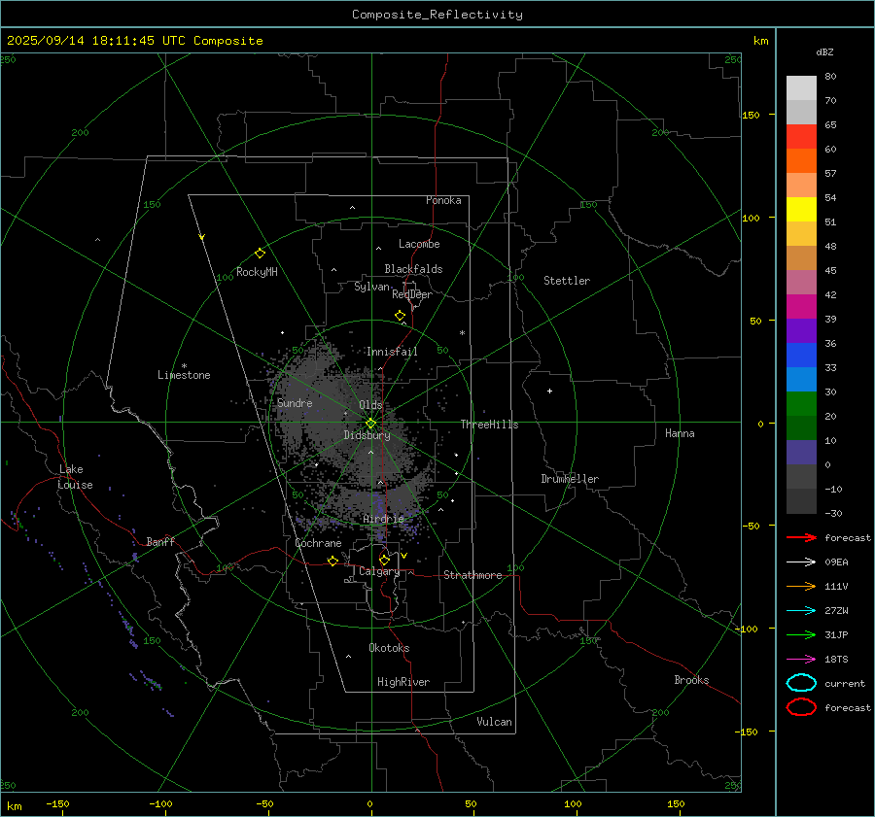
Task: Click the yellow diamond marker above Calgary
Action: tap(384, 560)
